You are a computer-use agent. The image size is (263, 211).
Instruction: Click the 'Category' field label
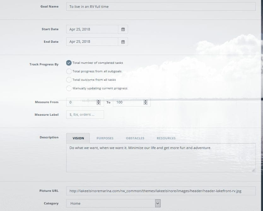click(x=51, y=203)
